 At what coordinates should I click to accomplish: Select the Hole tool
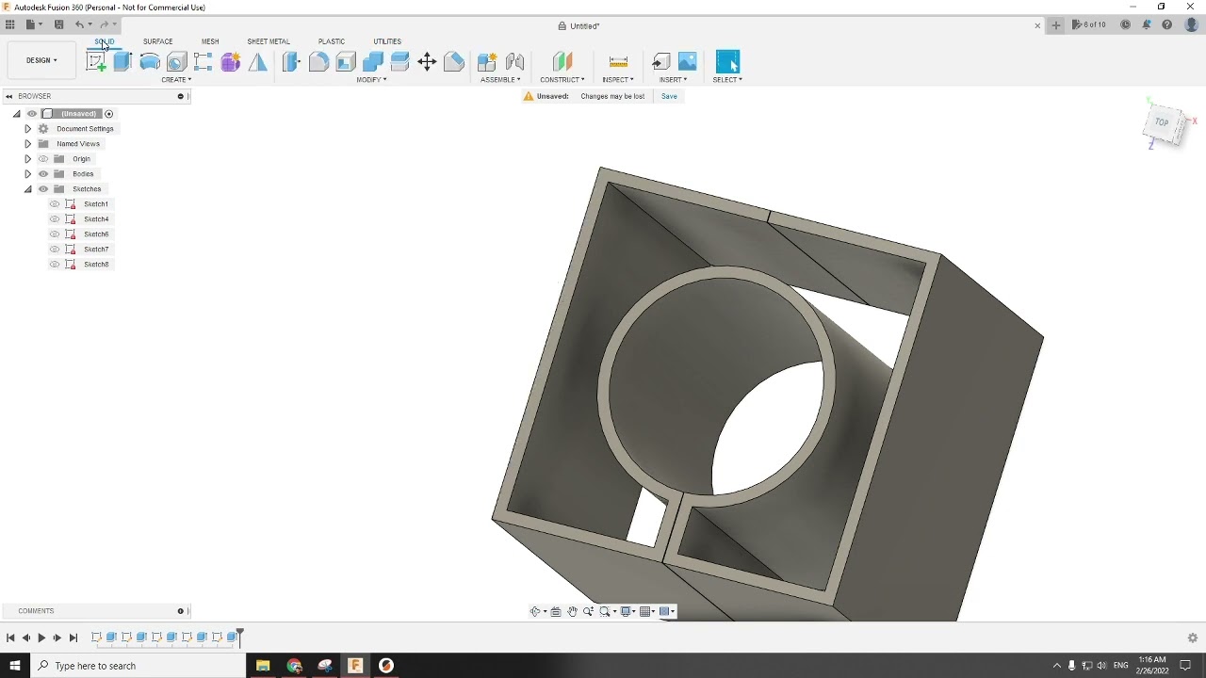click(176, 62)
